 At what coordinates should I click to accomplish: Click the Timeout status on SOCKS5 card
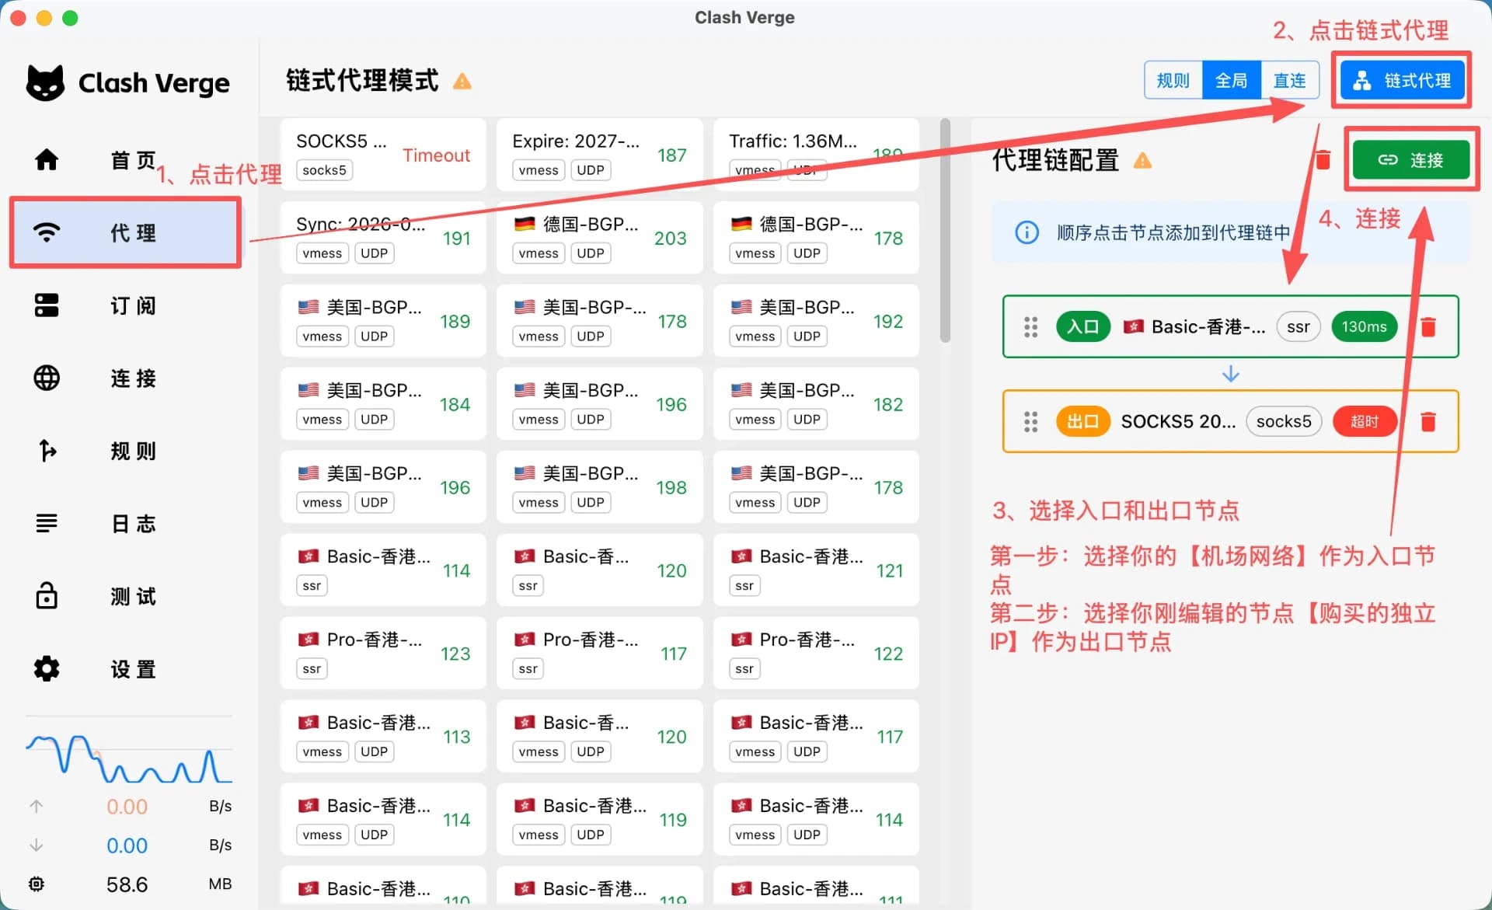(436, 155)
